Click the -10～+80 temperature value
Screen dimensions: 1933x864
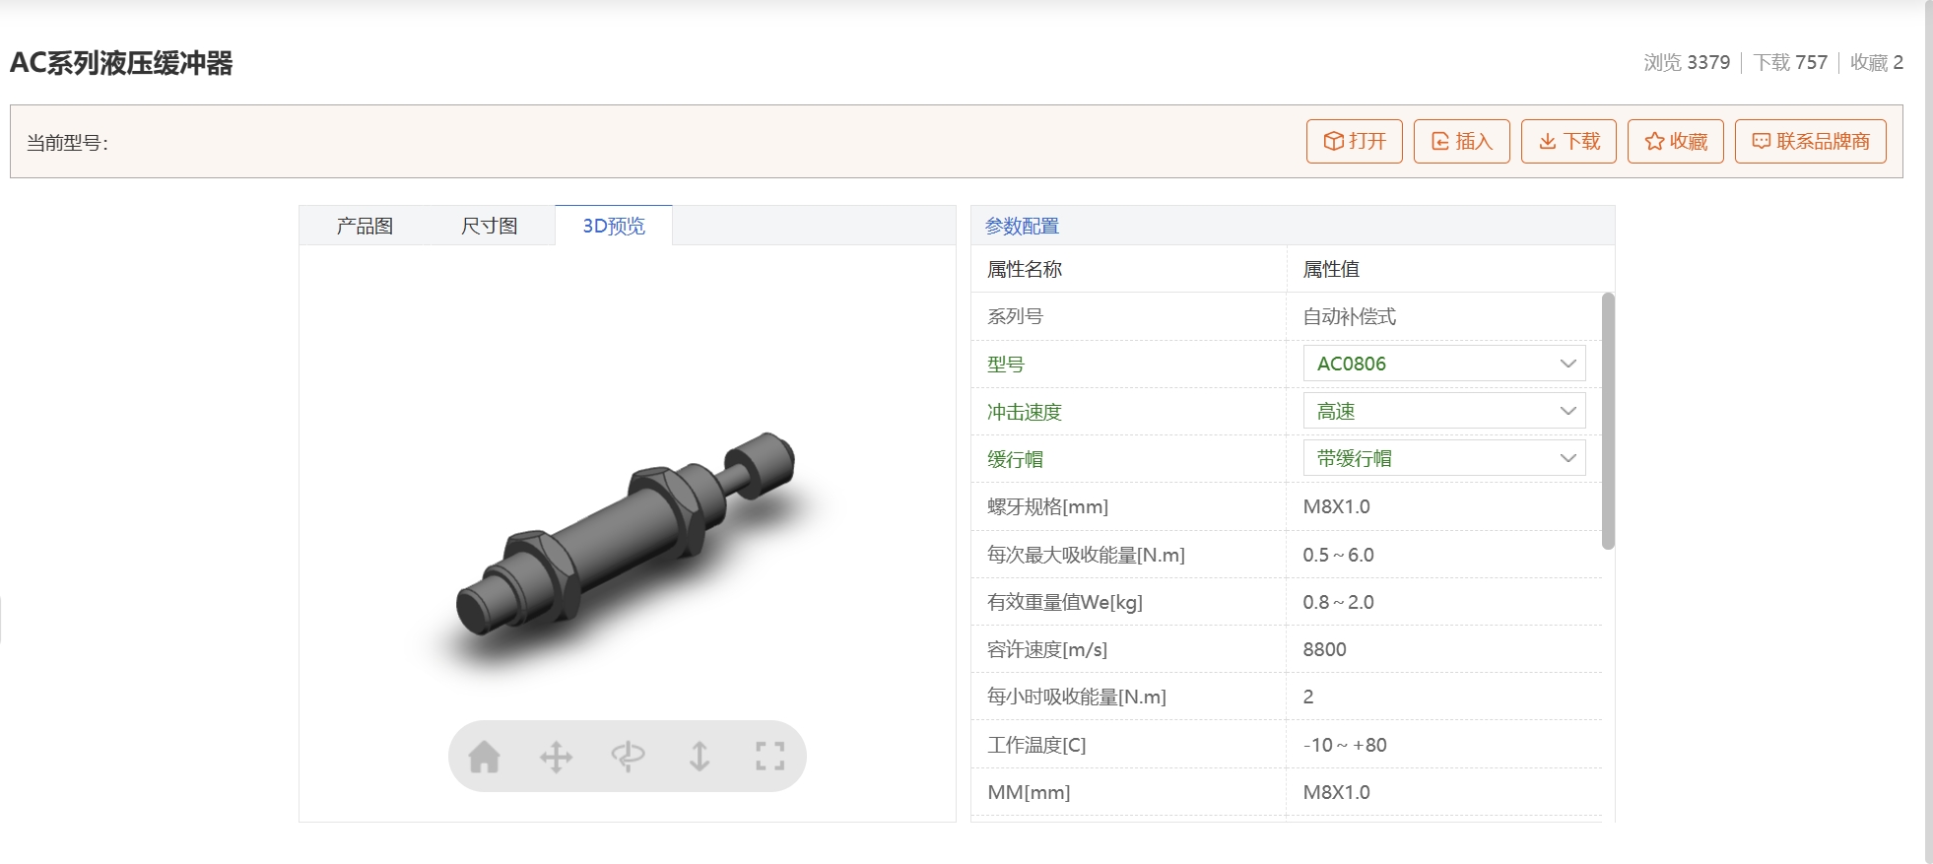pyautogui.click(x=1345, y=745)
